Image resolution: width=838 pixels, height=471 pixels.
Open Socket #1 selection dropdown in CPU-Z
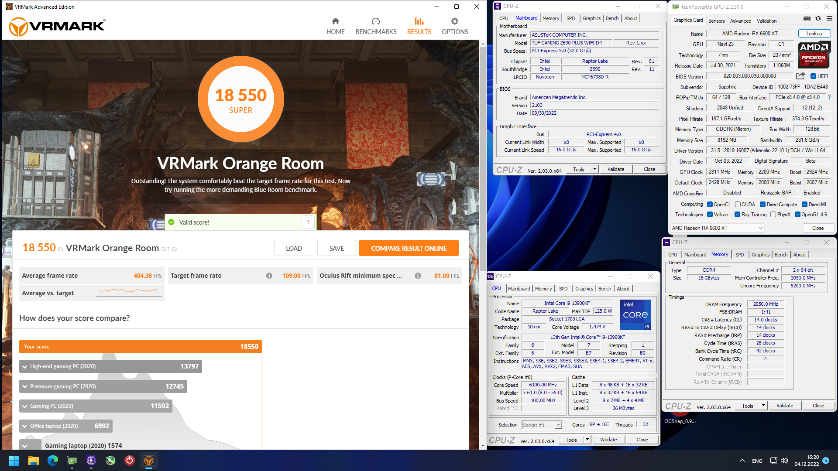[558, 425]
